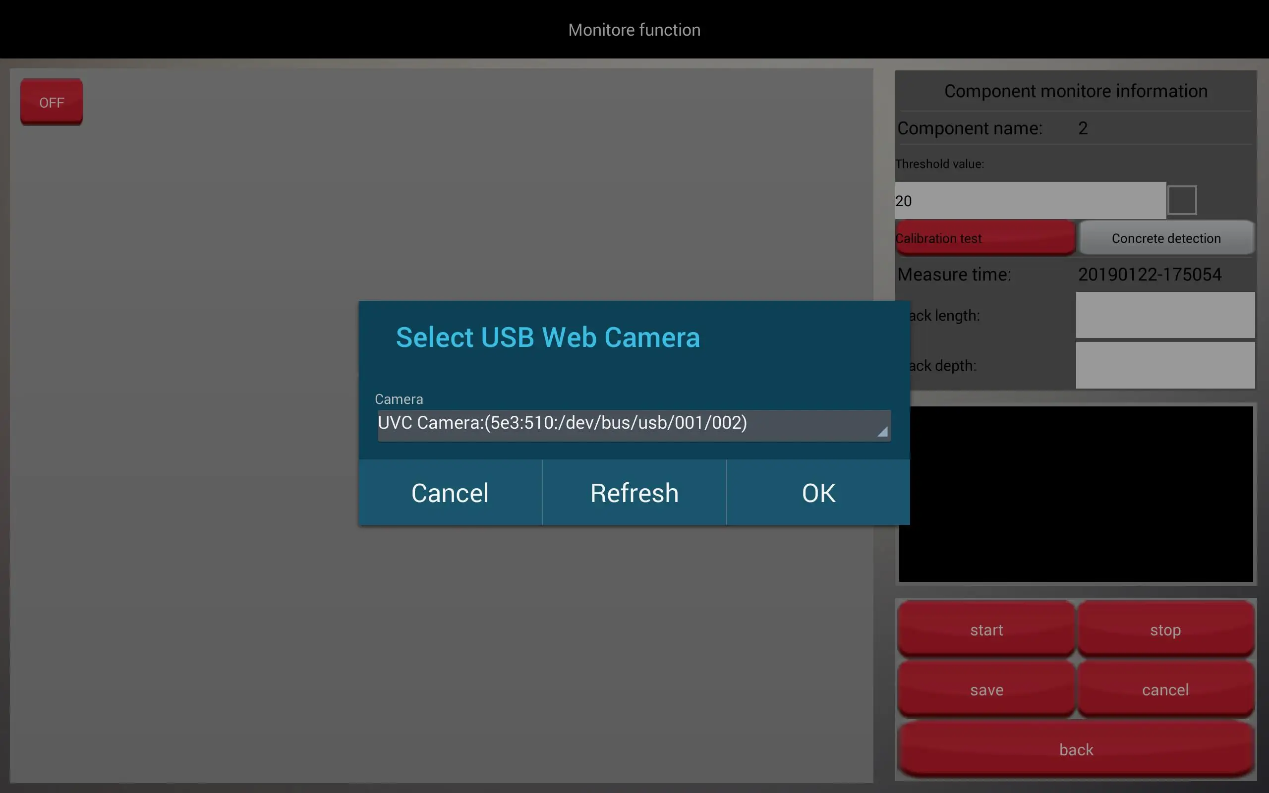Tick the checkbox beside threshold value
The width and height of the screenshot is (1269, 793).
click(x=1181, y=200)
